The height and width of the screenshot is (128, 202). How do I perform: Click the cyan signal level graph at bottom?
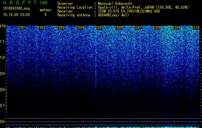point(103,127)
